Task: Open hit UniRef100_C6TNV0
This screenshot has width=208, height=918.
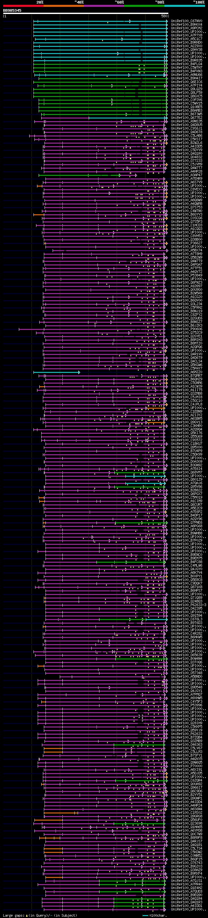Action: [x=187, y=21]
